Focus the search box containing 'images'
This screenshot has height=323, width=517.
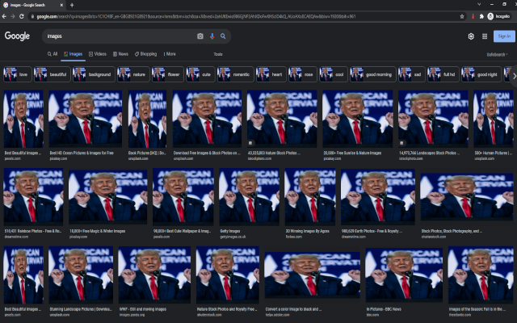[x=120, y=36]
